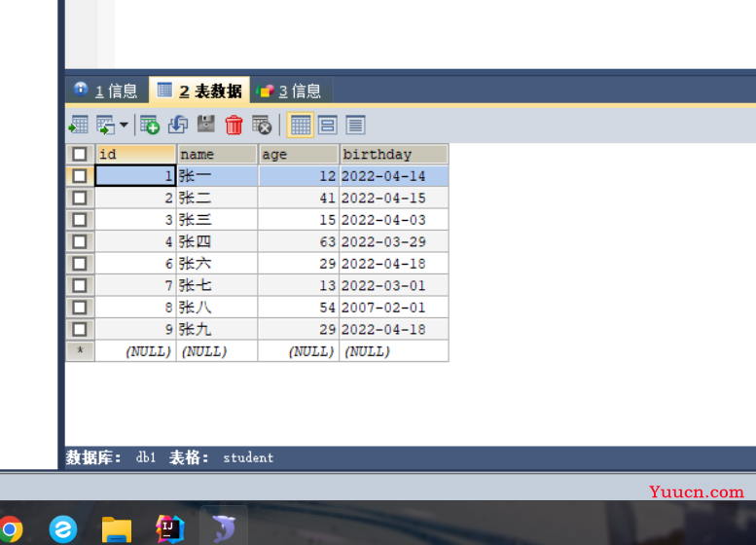
Task: Switch to grid view mode
Action: (x=301, y=126)
